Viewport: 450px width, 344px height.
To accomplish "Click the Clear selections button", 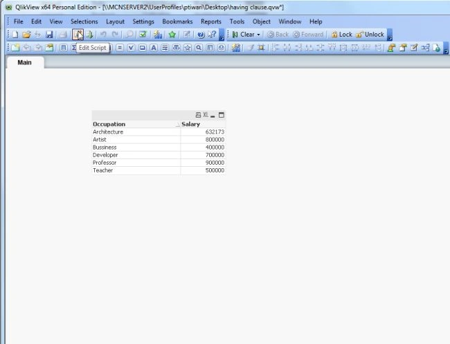I will click(243, 35).
